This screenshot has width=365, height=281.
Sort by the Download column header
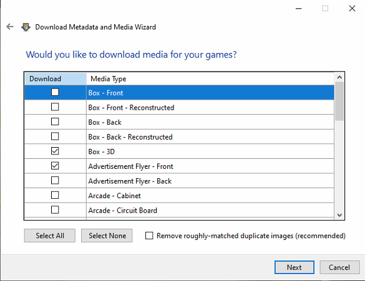click(x=56, y=79)
